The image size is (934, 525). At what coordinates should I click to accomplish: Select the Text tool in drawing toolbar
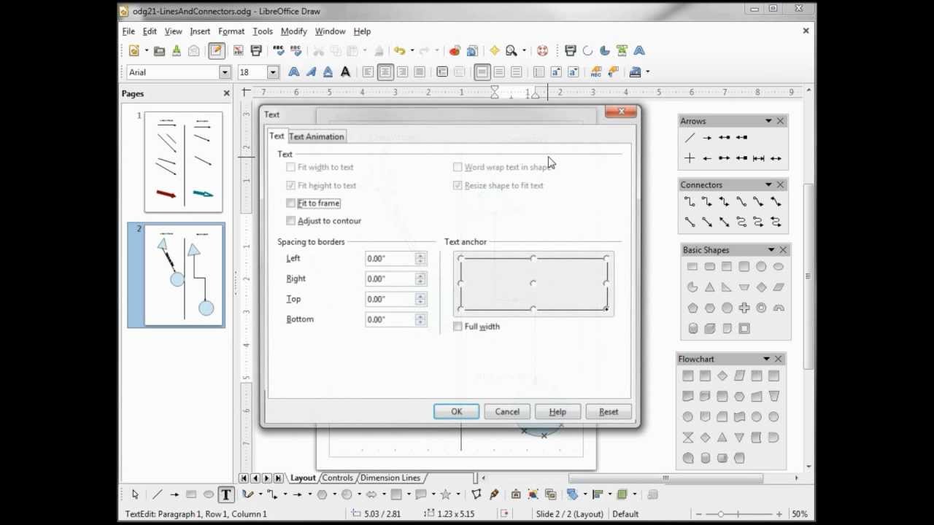pyautogui.click(x=225, y=494)
